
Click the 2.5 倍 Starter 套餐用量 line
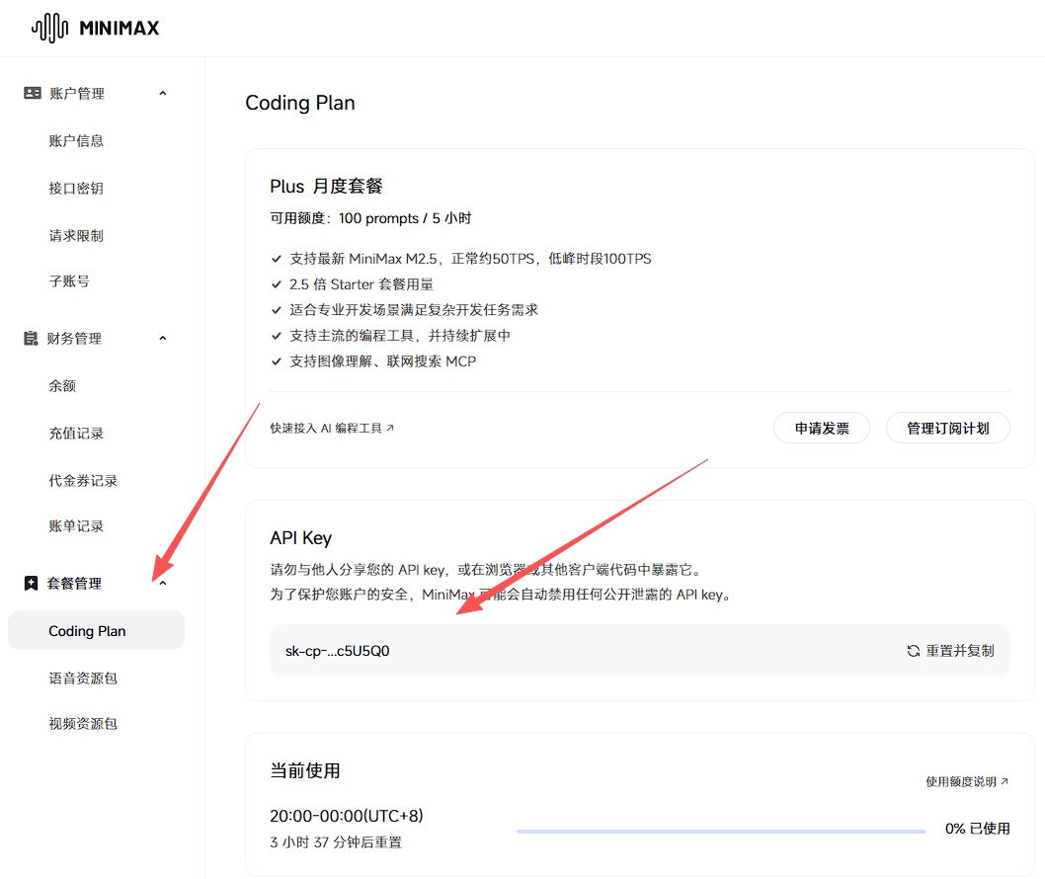click(x=362, y=284)
